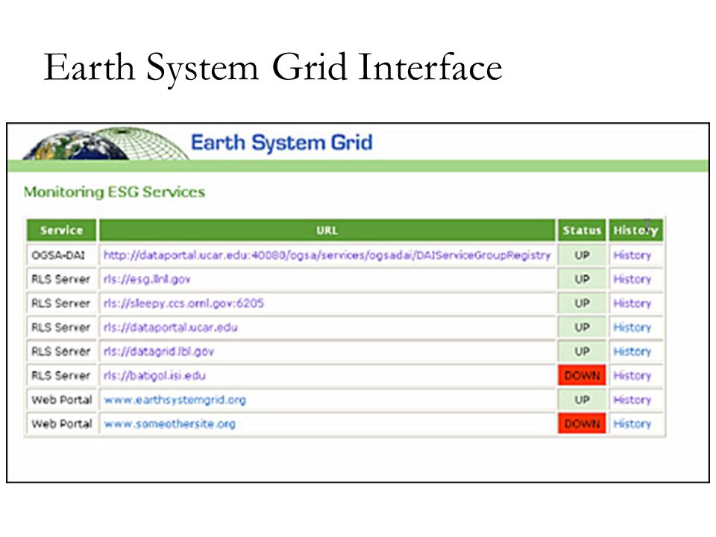Viewport: 716px width, 537px height.
Task: View History for rls://dataportal.ucar.edu
Action: (x=632, y=328)
